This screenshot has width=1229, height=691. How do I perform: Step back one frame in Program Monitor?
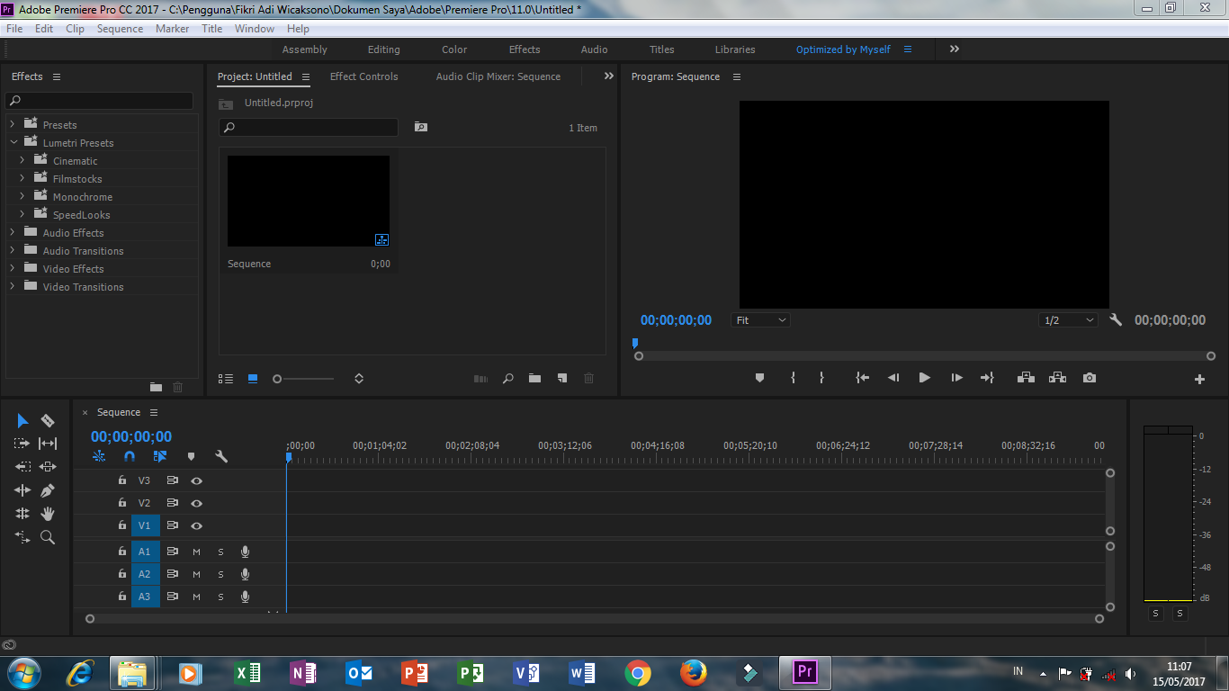click(893, 378)
